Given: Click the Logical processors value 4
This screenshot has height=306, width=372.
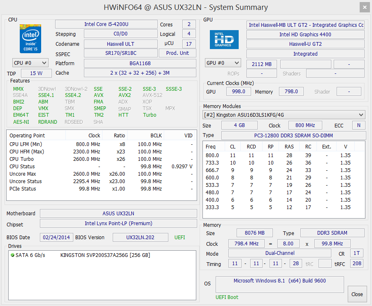Looking at the screenshot, I should tap(189, 34).
